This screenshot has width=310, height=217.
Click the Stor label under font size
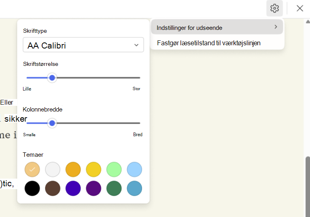click(136, 88)
